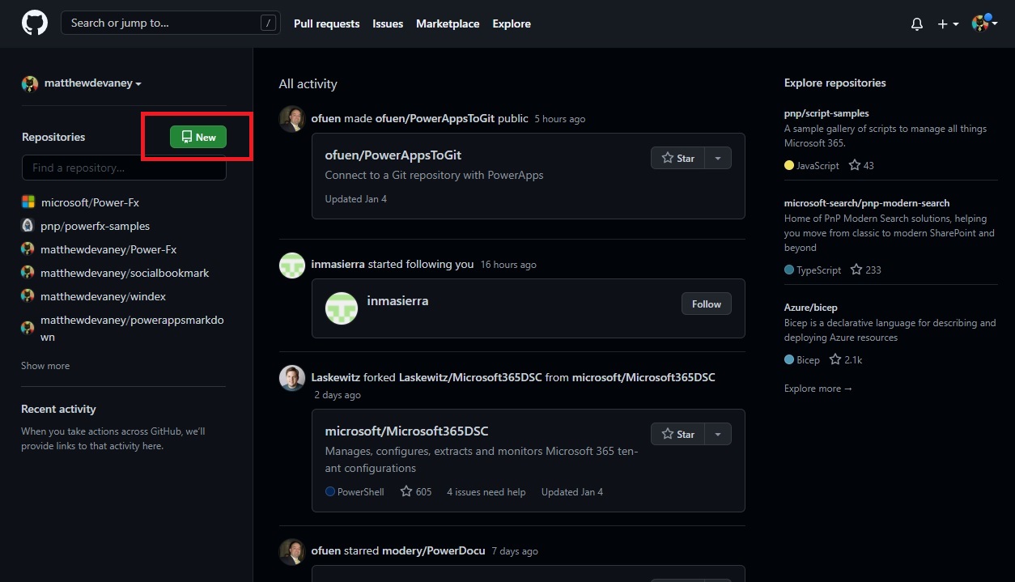
Task: Click the plus create-new icon in header
Action: point(943,23)
